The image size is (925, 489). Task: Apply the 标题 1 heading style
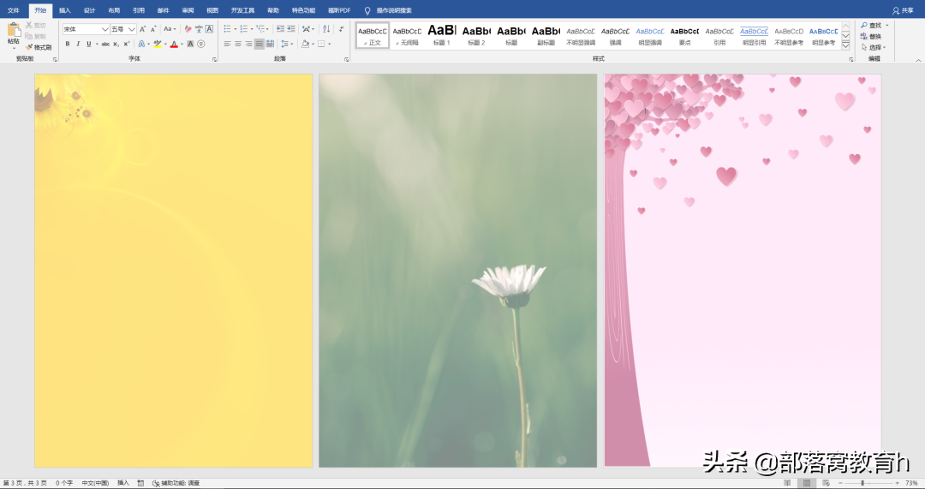coord(442,35)
